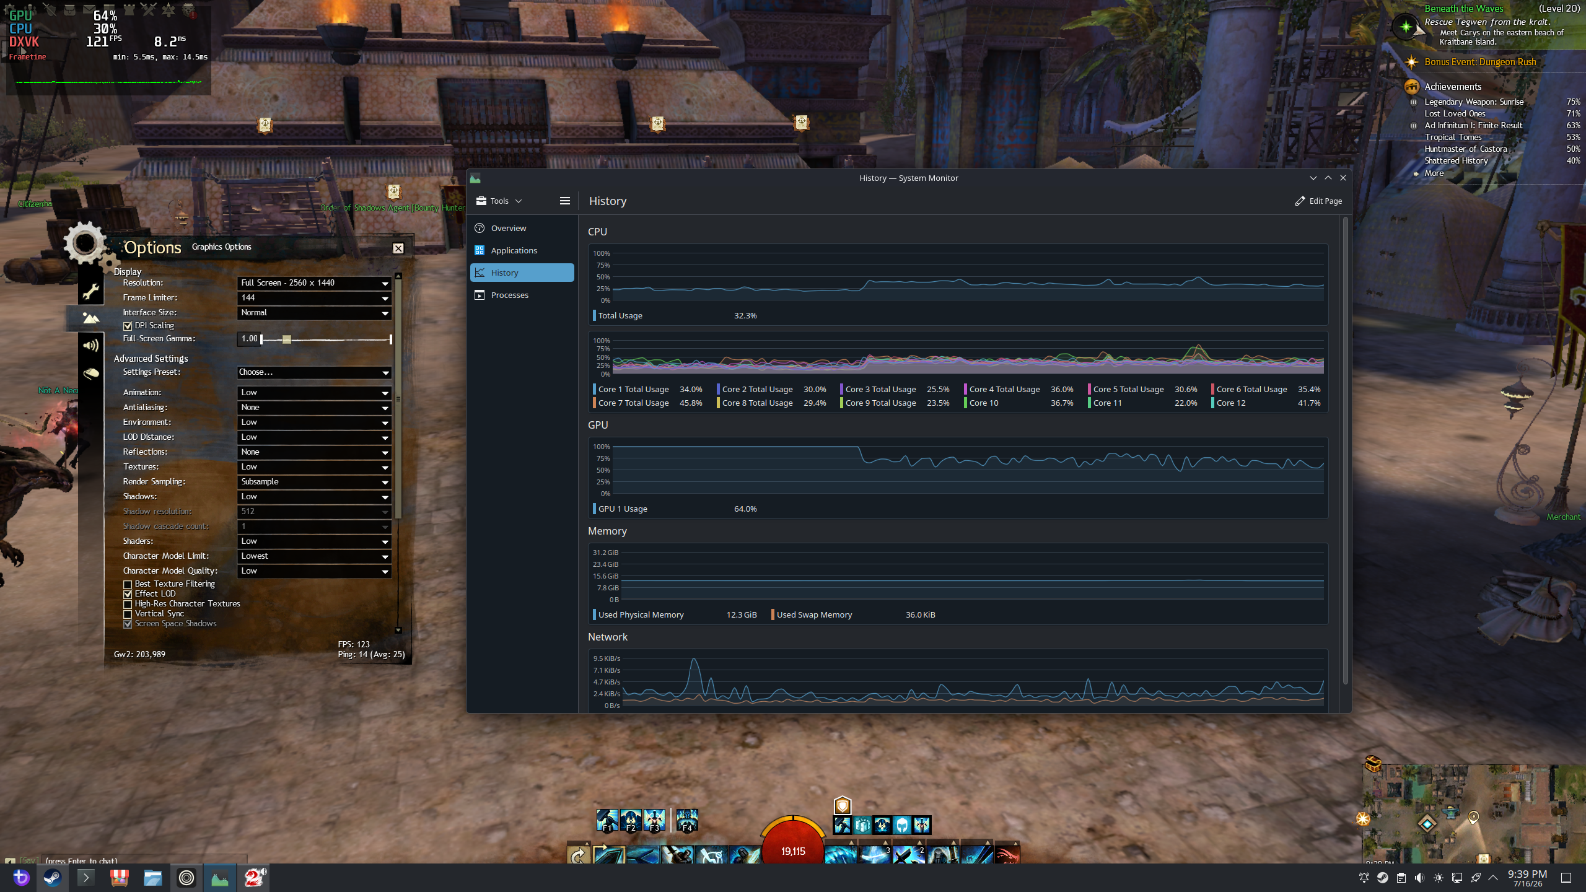Open the volume tray icon
The width and height of the screenshot is (1586, 892).
[1419, 878]
